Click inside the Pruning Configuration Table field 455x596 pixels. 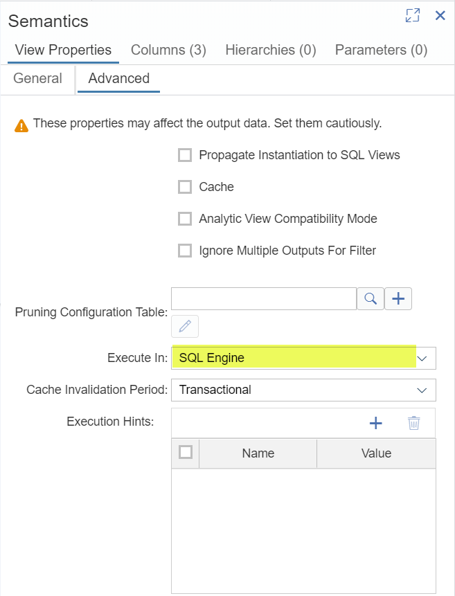click(x=263, y=298)
